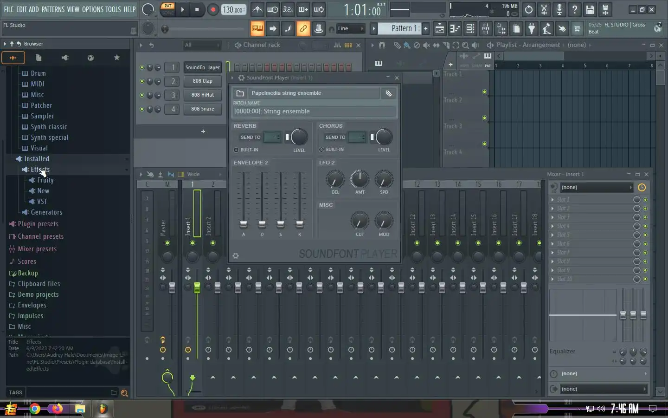
Task: Enable Chorus BUILT-IN radio button
Action: [321, 150]
